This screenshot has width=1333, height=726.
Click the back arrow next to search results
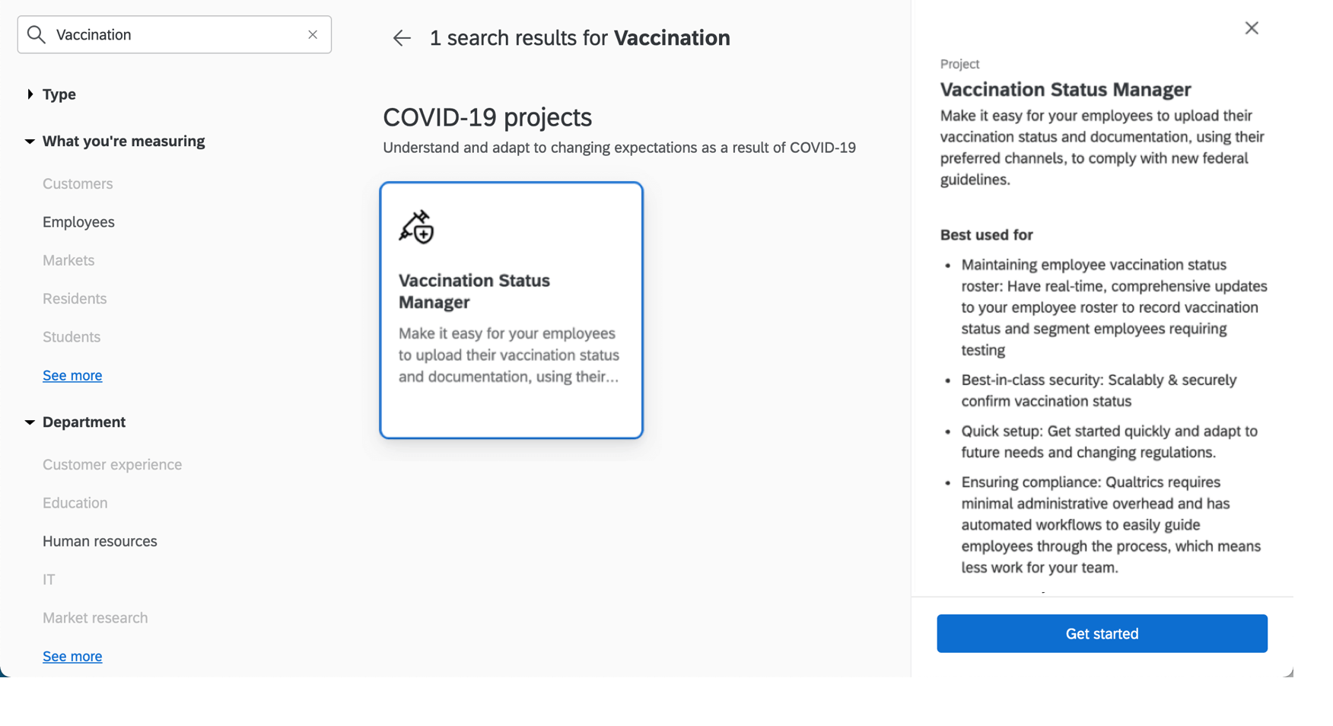(x=401, y=38)
